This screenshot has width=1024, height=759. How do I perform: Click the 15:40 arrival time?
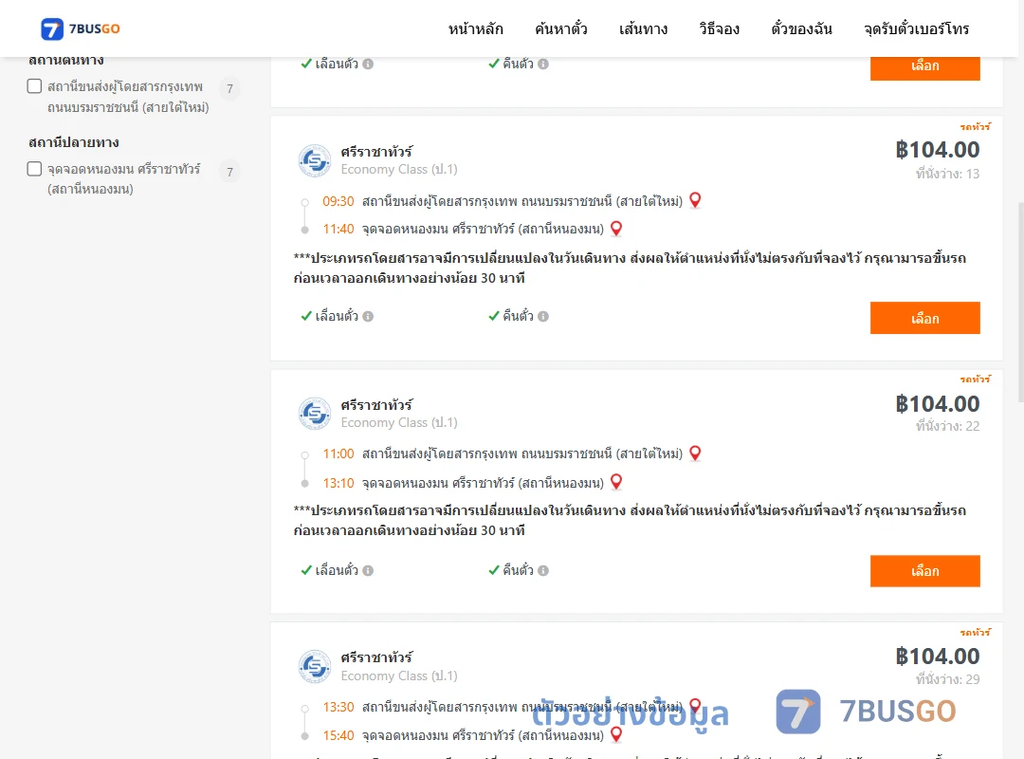coord(338,735)
